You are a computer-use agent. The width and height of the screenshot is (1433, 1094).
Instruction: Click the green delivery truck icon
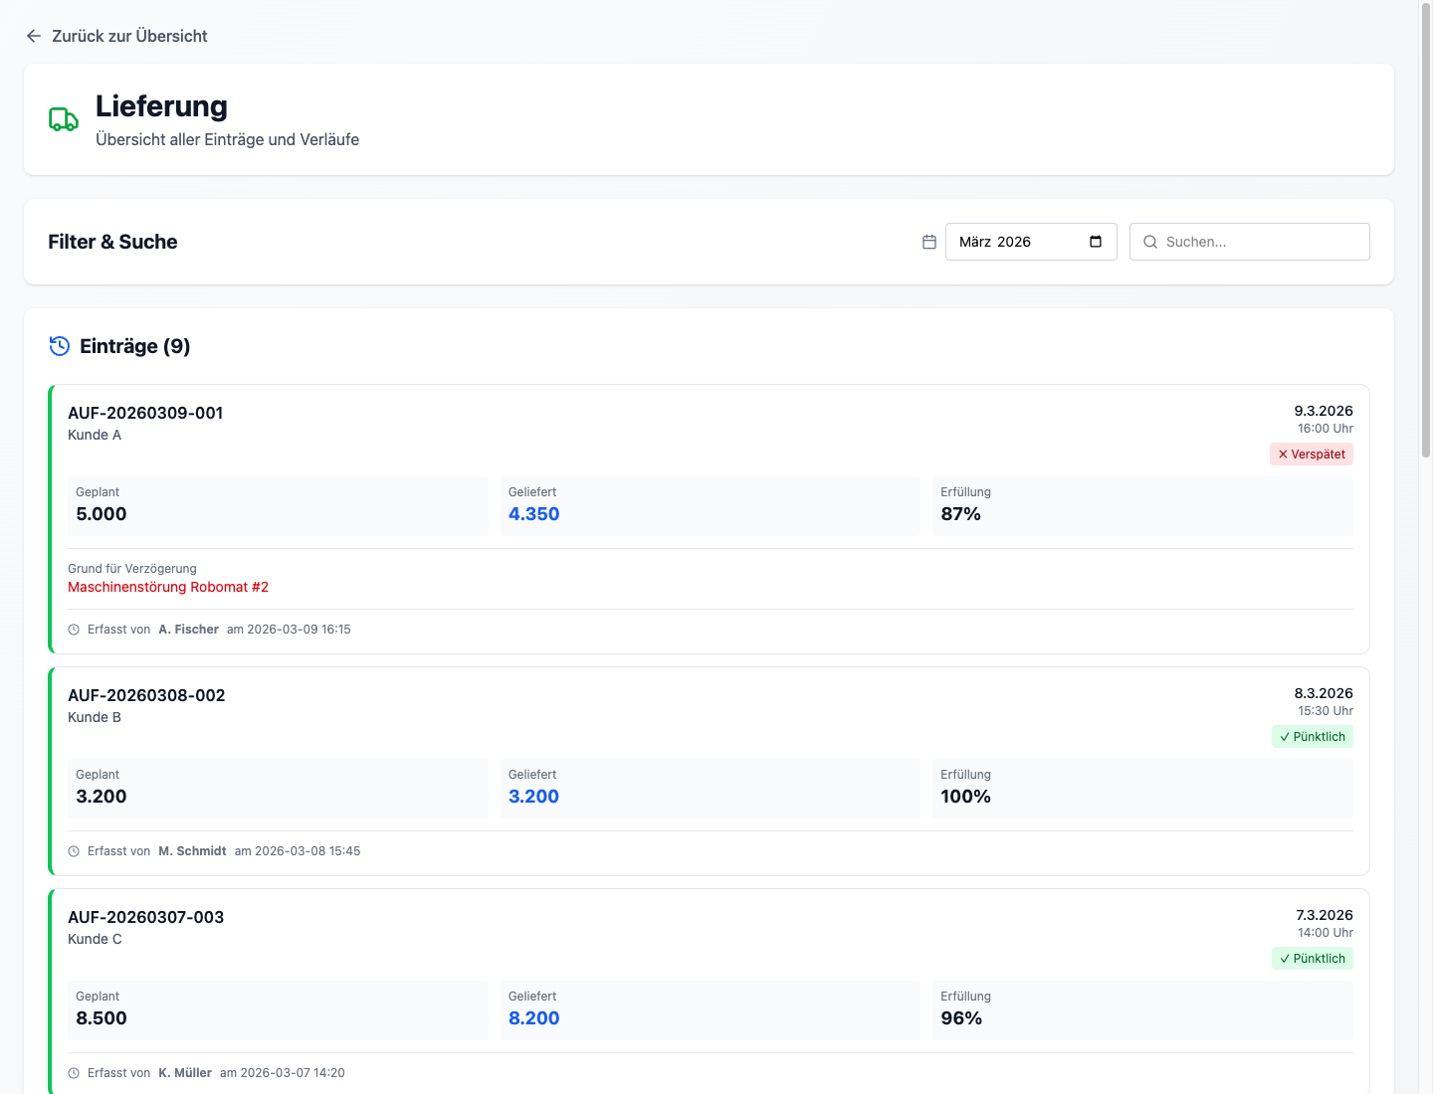pos(64,120)
